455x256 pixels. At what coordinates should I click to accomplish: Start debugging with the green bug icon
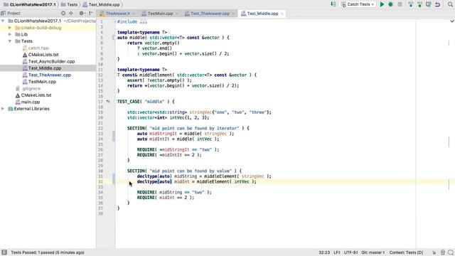coord(390,4)
